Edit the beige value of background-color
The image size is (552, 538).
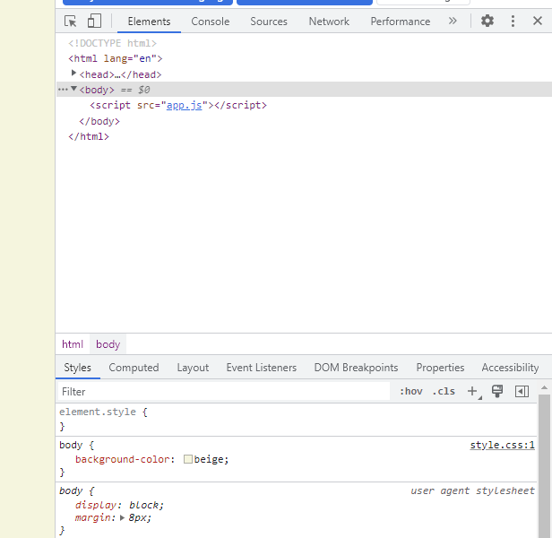point(210,459)
